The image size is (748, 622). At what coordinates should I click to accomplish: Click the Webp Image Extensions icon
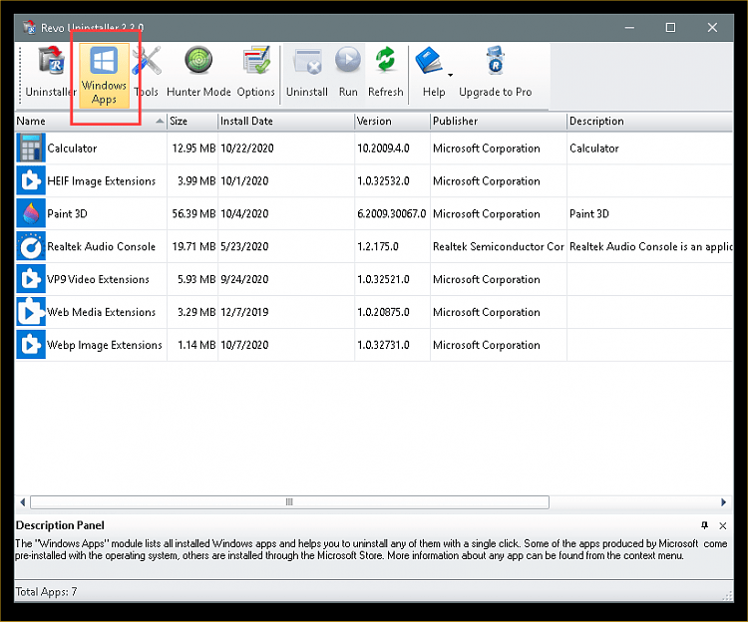tap(31, 345)
